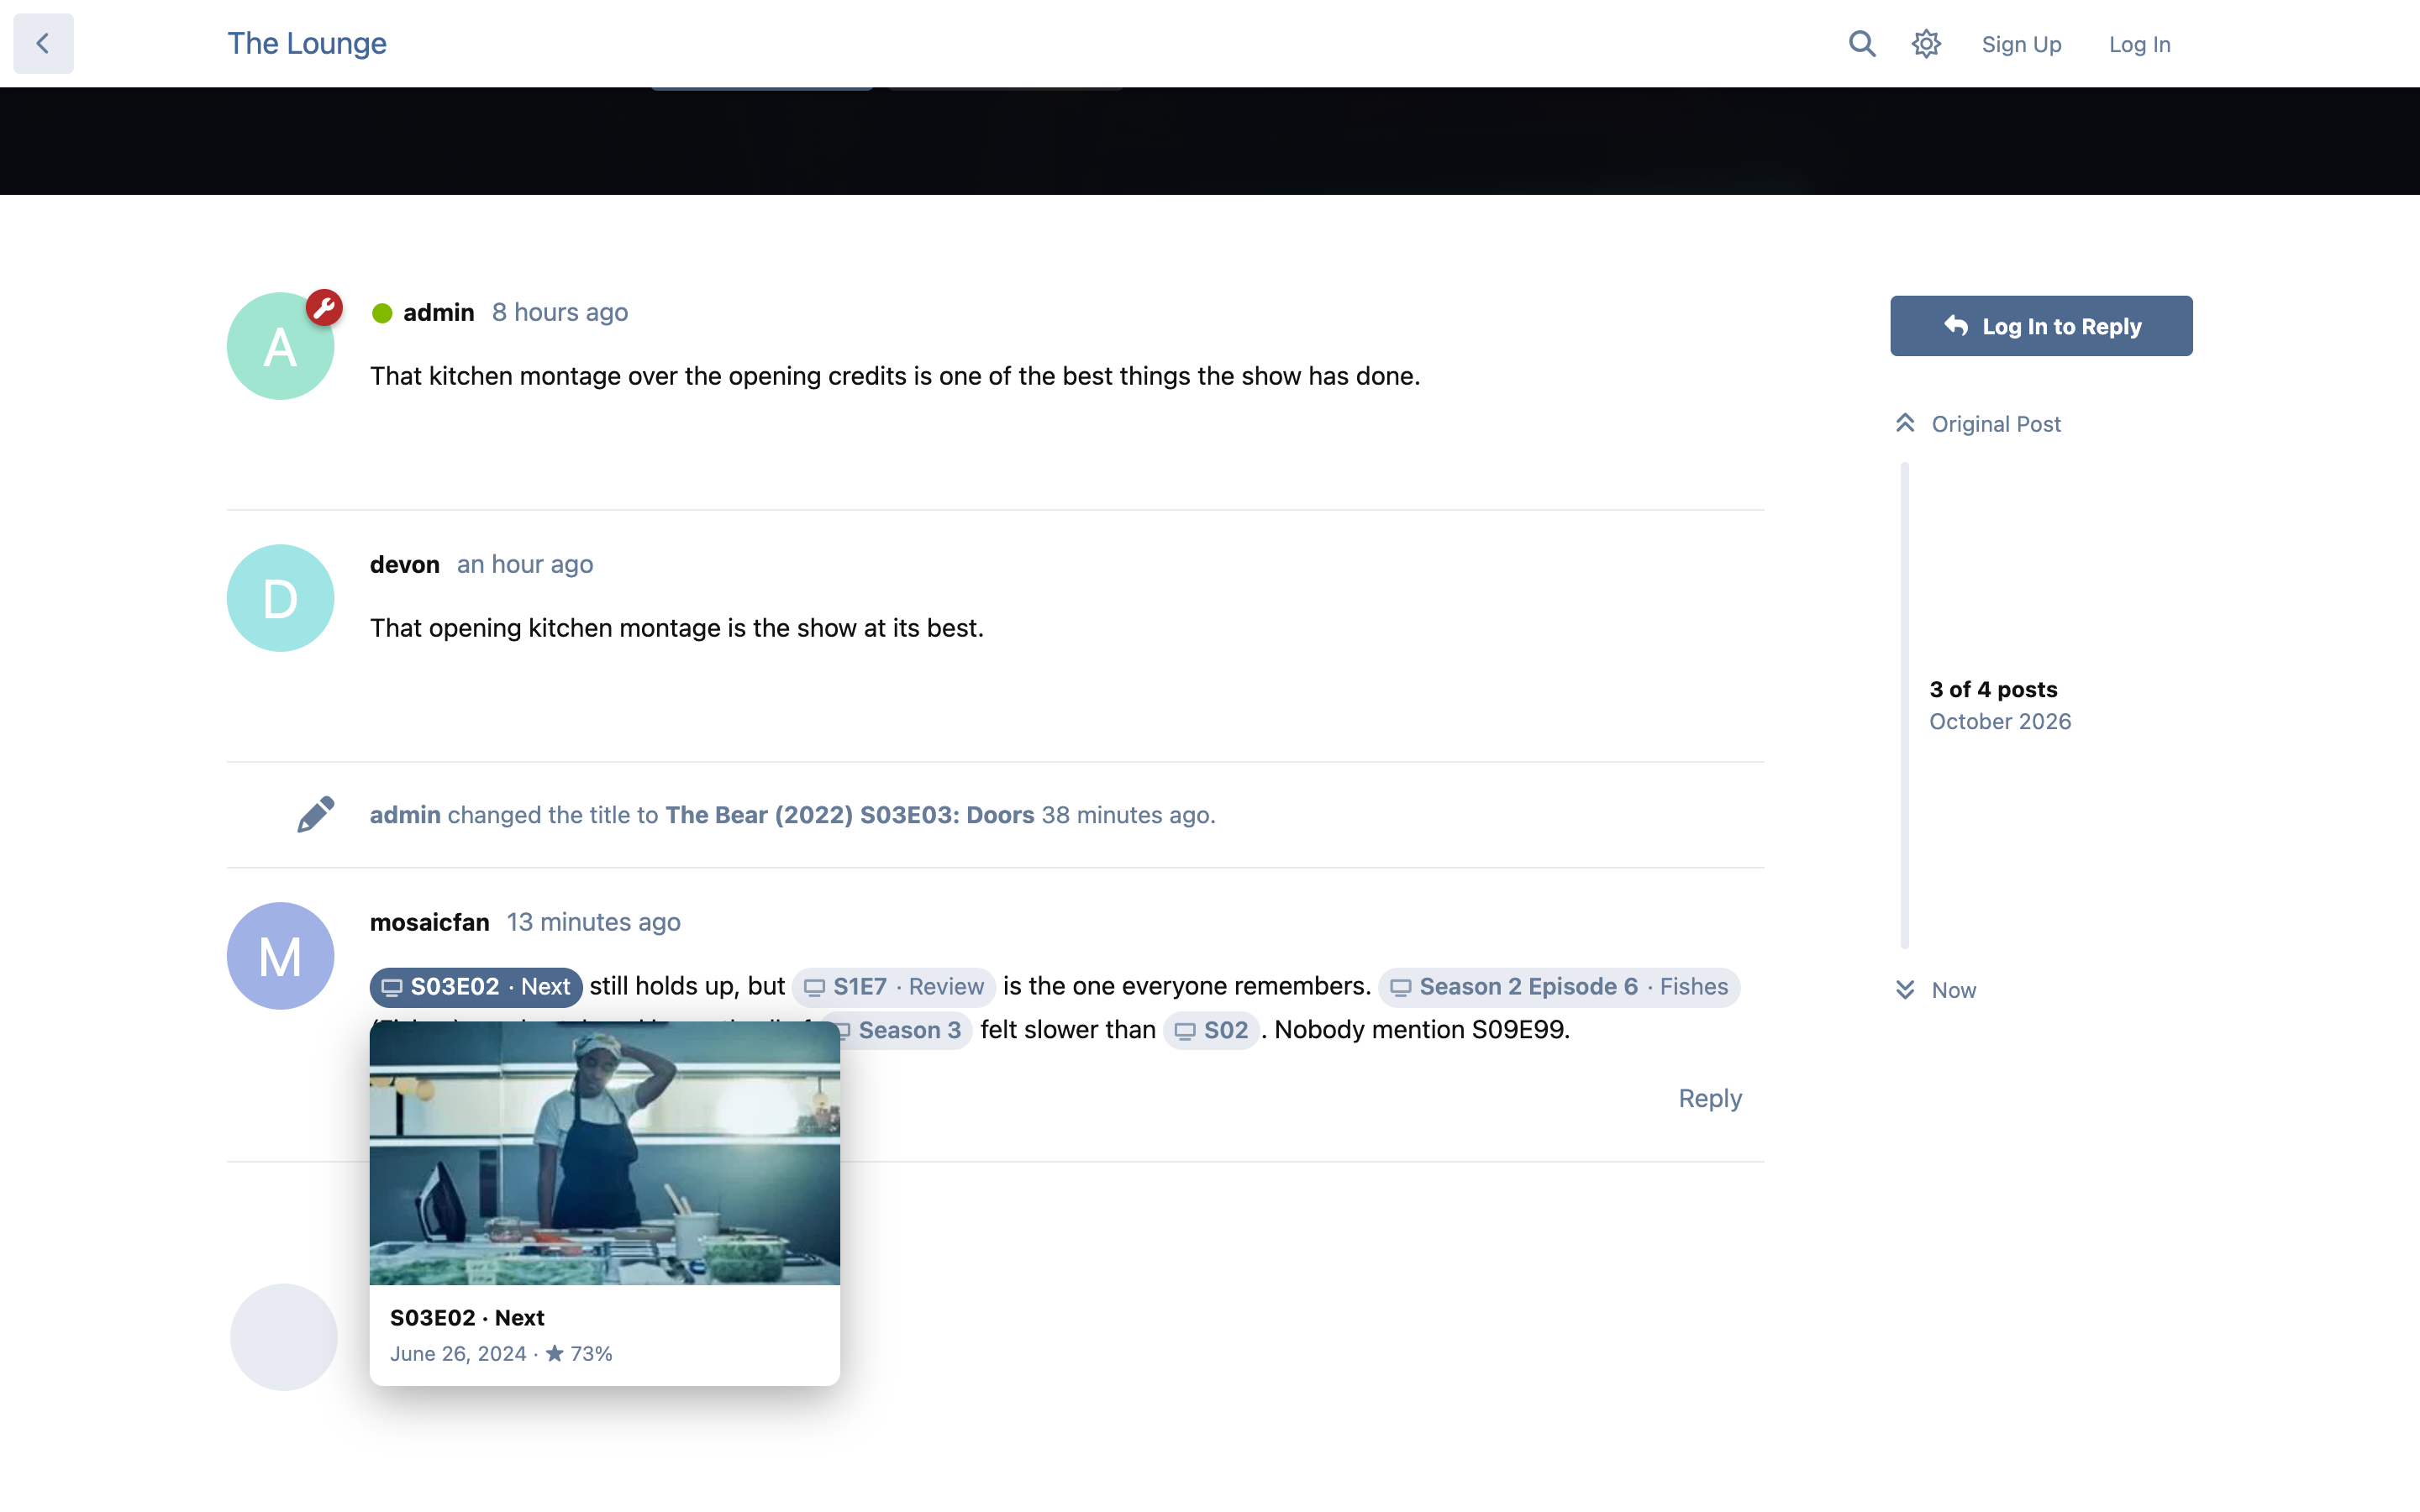Click the 'S03E02 · Next' card title
Image resolution: width=2420 pixels, height=1512 pixels.
pos(467,1318)
